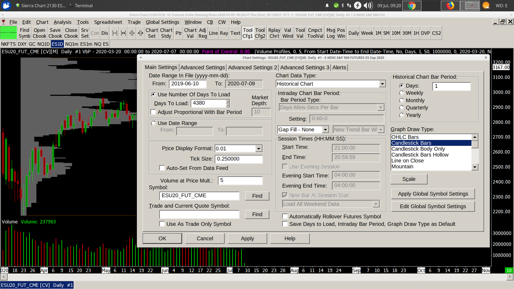Select the Weekly bar period radio
The height and width of the screenshot is (289, 514).
click(x=401, y=93)
